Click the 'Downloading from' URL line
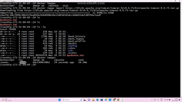Image resolution: width=182 pixels, height=102 pixels. (x=69, y=10)
